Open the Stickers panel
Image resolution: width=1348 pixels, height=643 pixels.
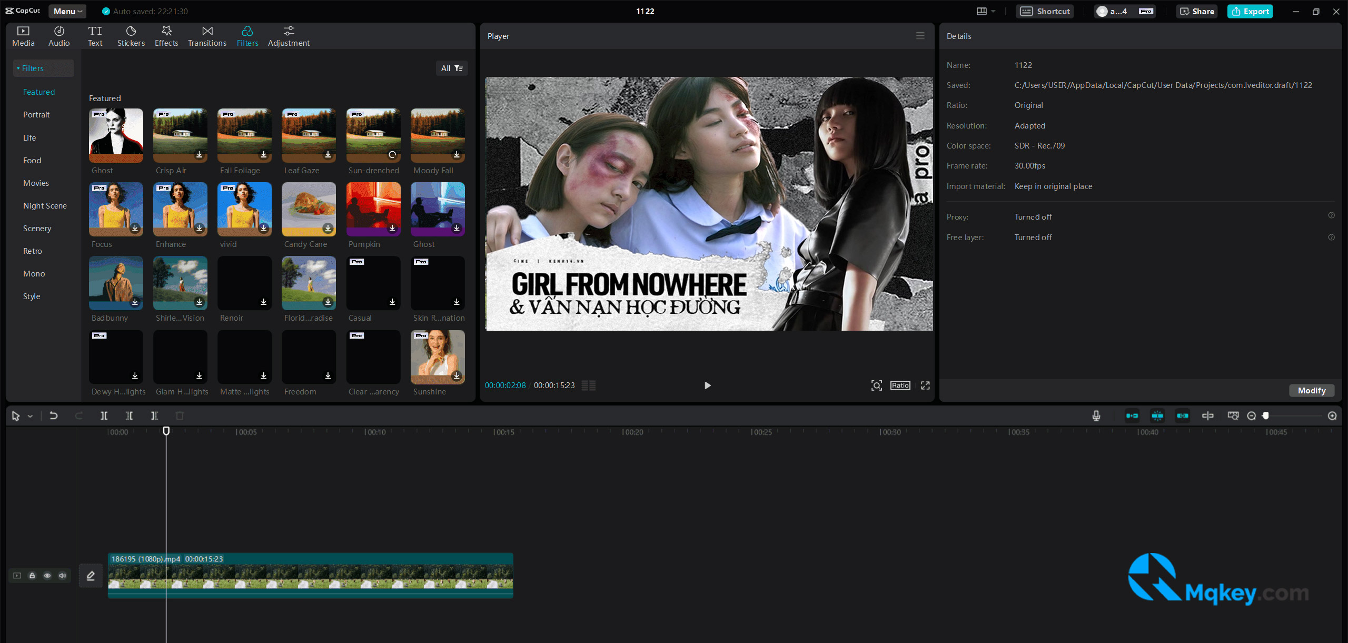[x=131, y=36]
